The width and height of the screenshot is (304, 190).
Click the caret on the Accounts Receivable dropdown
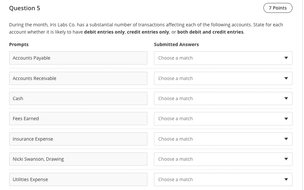286,78
